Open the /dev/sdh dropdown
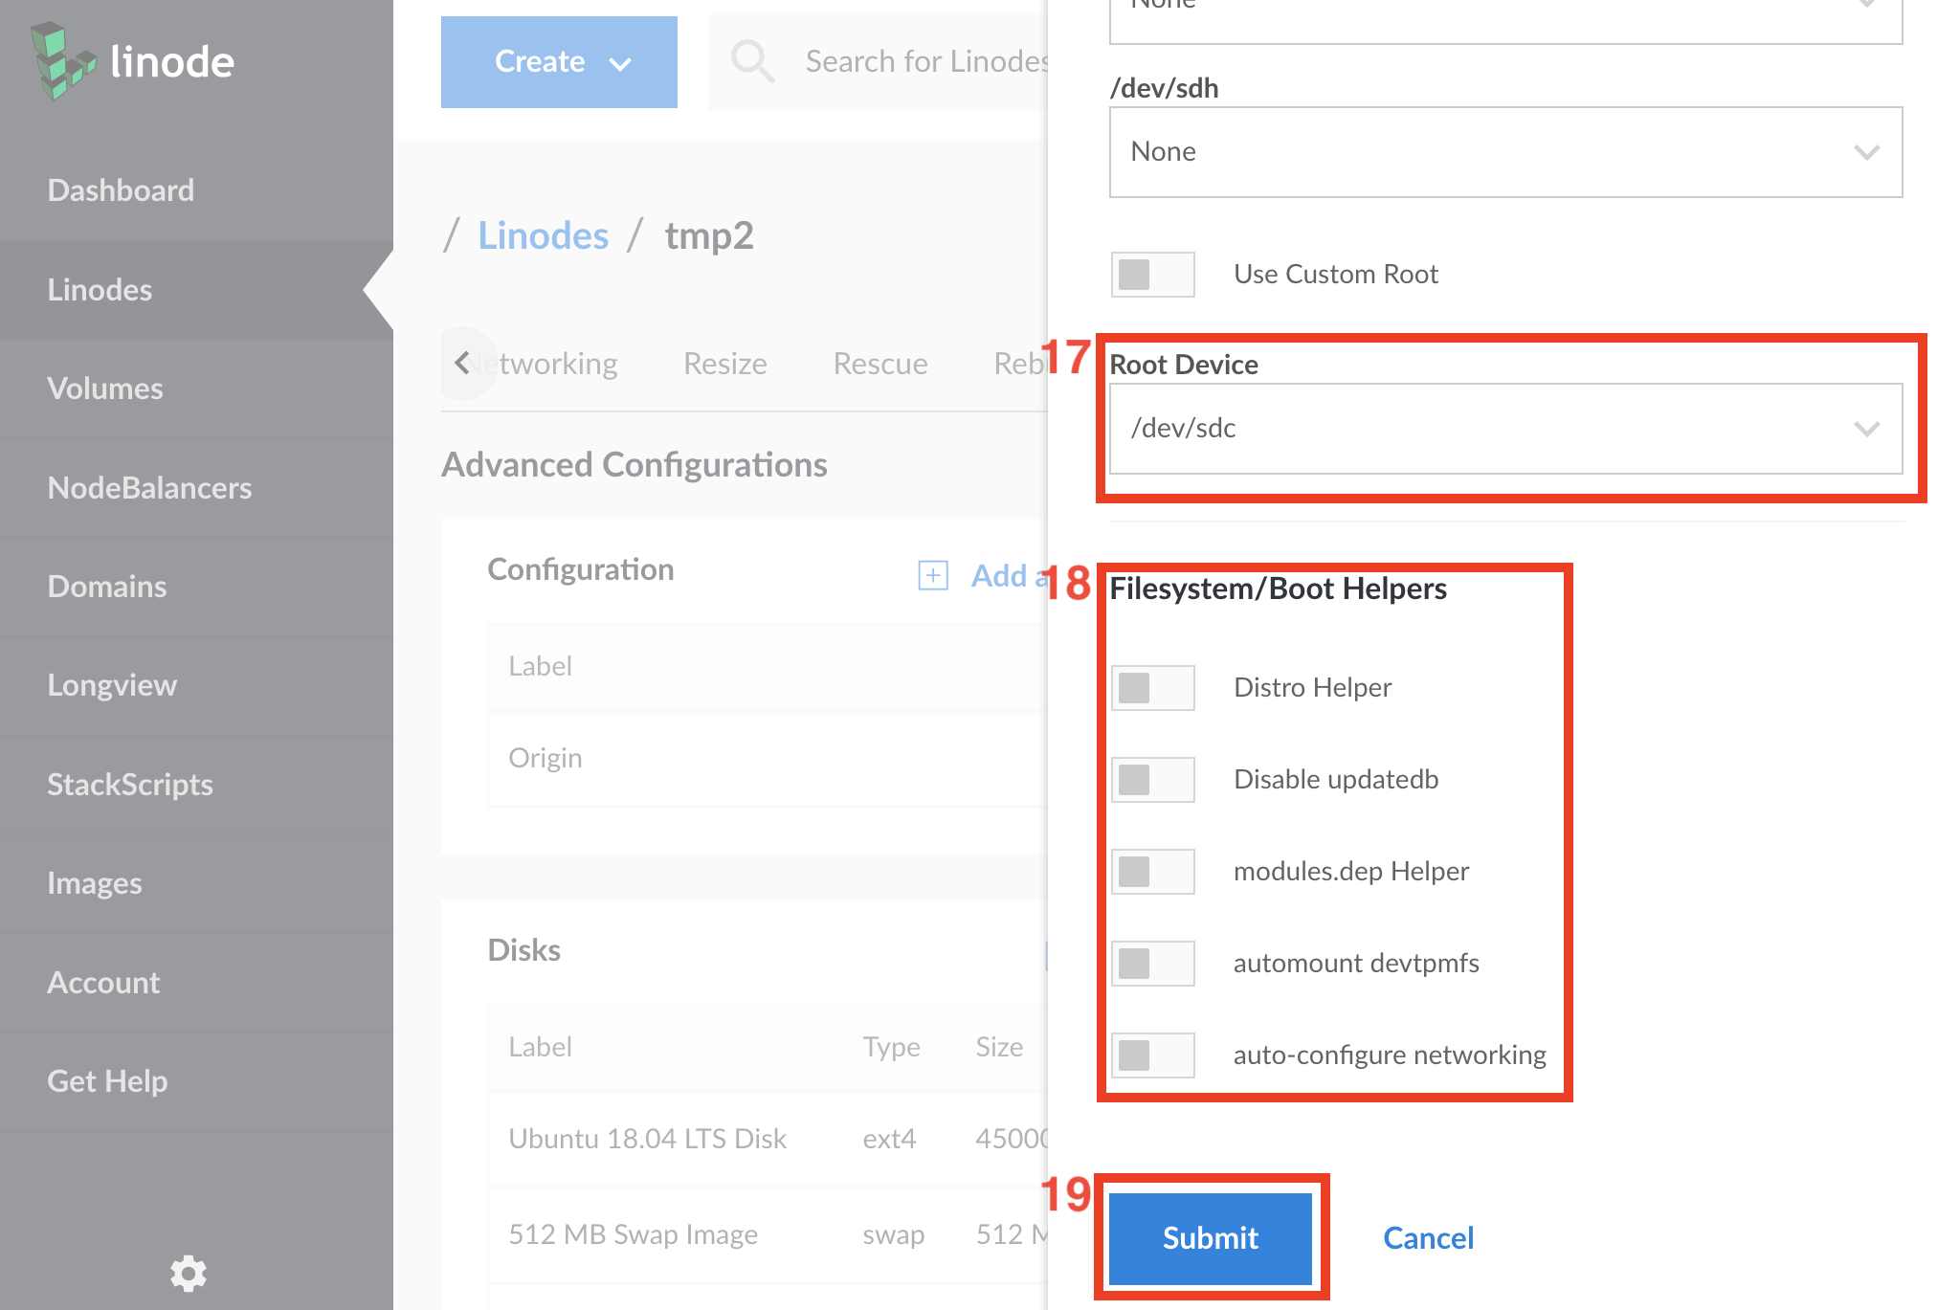The image size is (1937, 1310). [1505, 152]
